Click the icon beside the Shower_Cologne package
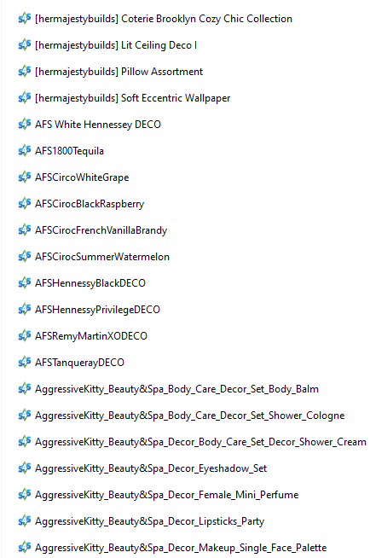 click(x=25, y=415)
